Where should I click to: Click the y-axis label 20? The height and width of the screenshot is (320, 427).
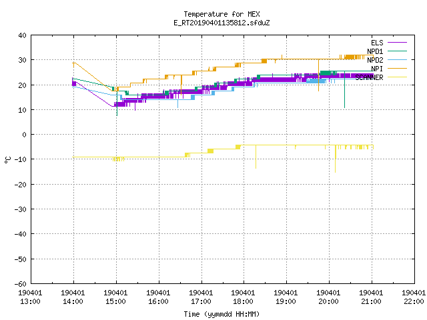coord(22,85)
